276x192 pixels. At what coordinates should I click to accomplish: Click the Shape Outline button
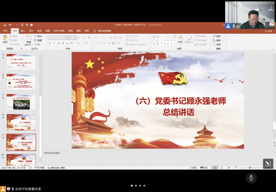[x=200, y=40]
